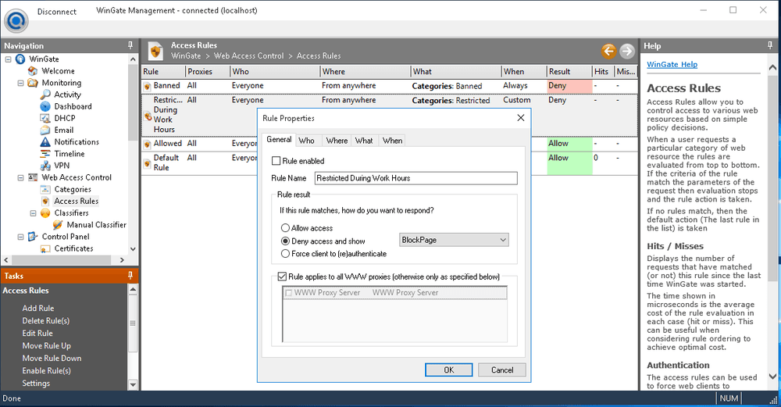Viewport: 781px width, 407px height.
Task: Toggle the WWW Proxy Server list checkbox
Action: [x=288, y=293]
